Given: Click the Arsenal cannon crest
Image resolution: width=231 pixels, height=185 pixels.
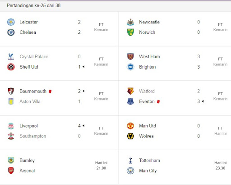Looking at the screenshot, I should click(x=11, y=171).
